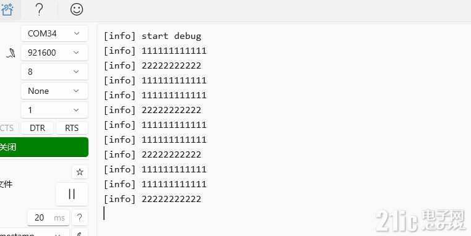The image size is (471, 236).
Task: Click the '[info] start debug' log line
Action: (x=153, y=36)
